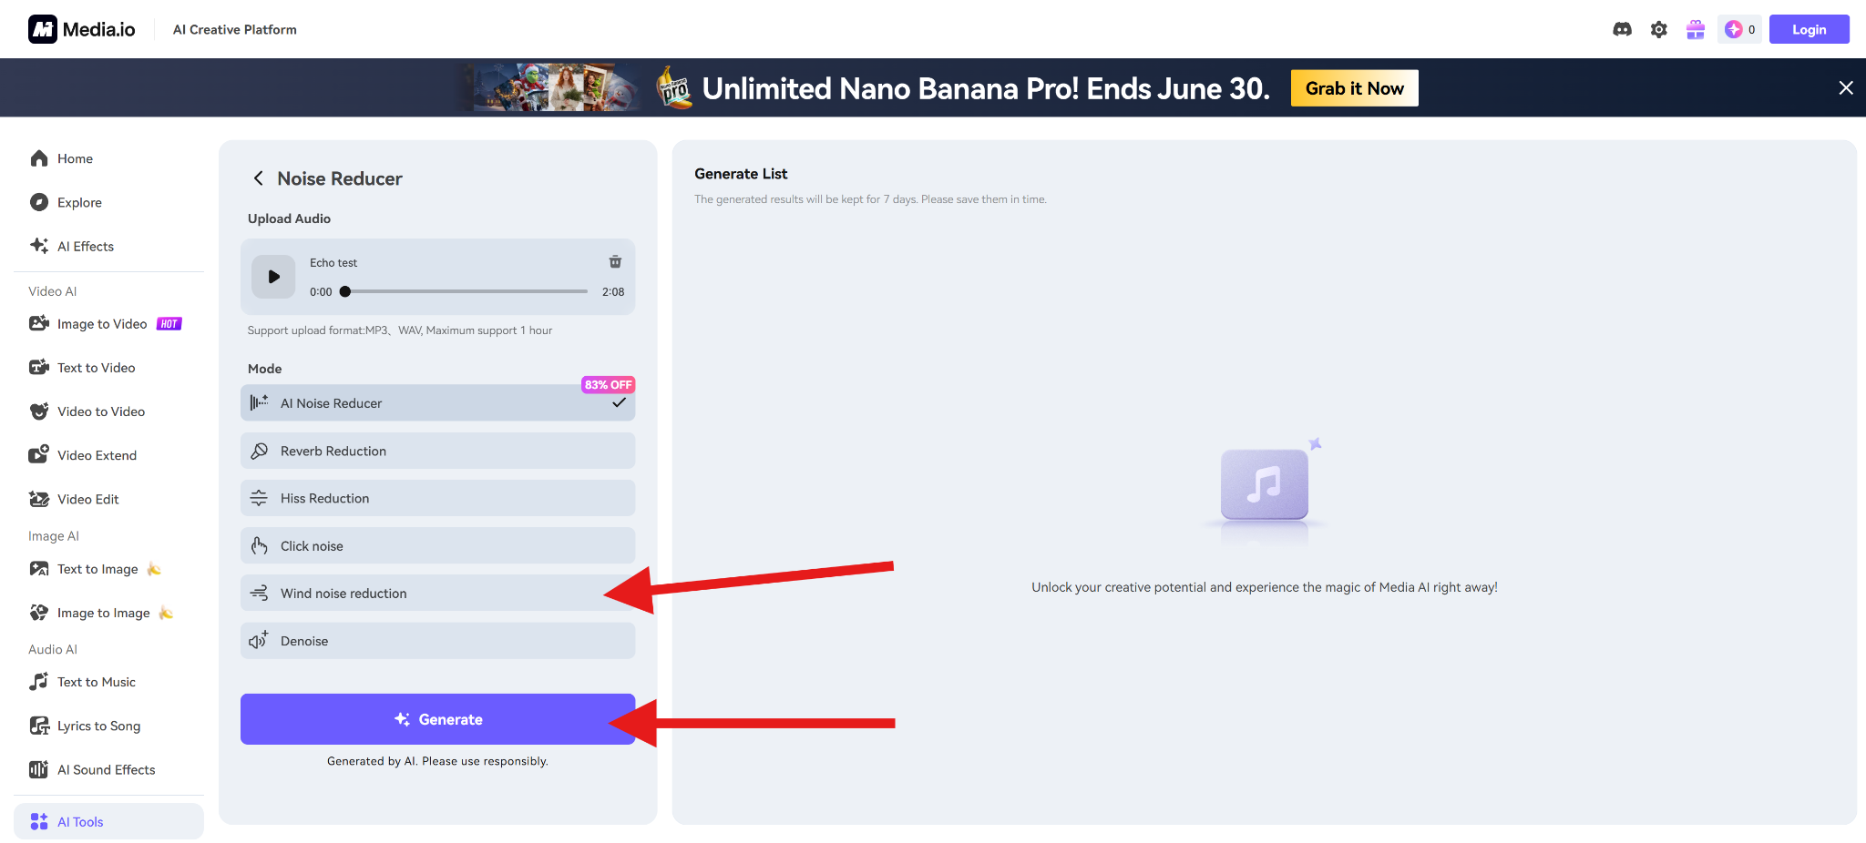
Task: Click the audio playback progress slider
Action: coord(466,291)
